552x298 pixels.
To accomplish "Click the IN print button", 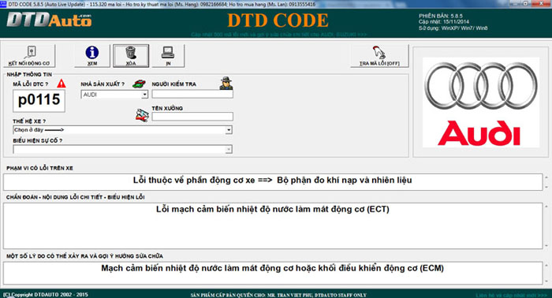I will [x=168, y=56].
